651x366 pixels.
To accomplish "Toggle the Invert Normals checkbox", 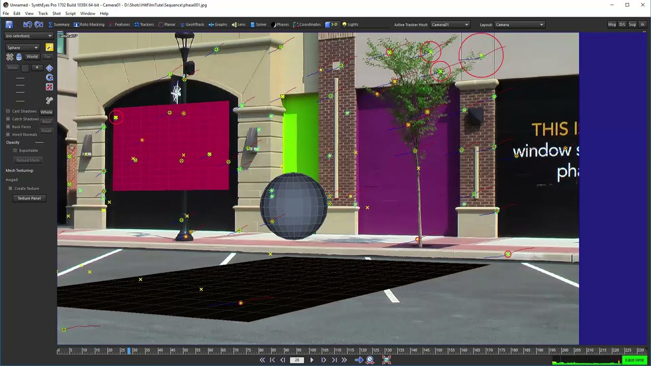I will (8, 134).
